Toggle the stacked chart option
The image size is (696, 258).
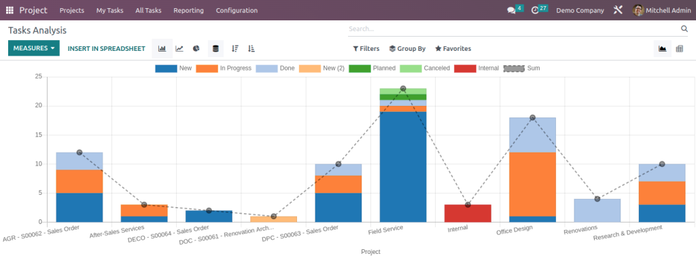tap(215, 48)
